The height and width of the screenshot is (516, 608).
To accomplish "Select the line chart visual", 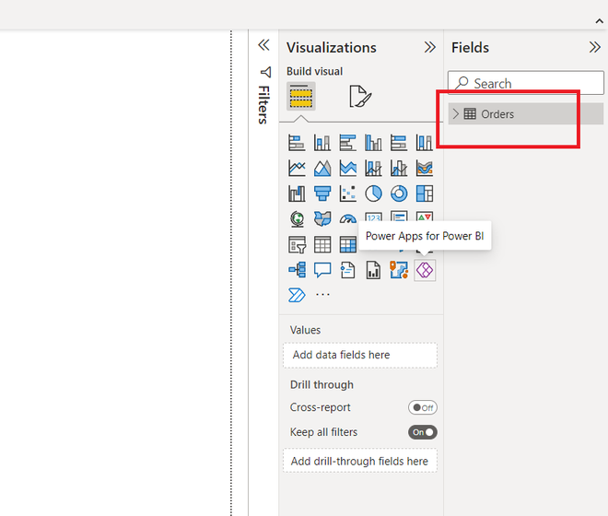I will [297, 169].
